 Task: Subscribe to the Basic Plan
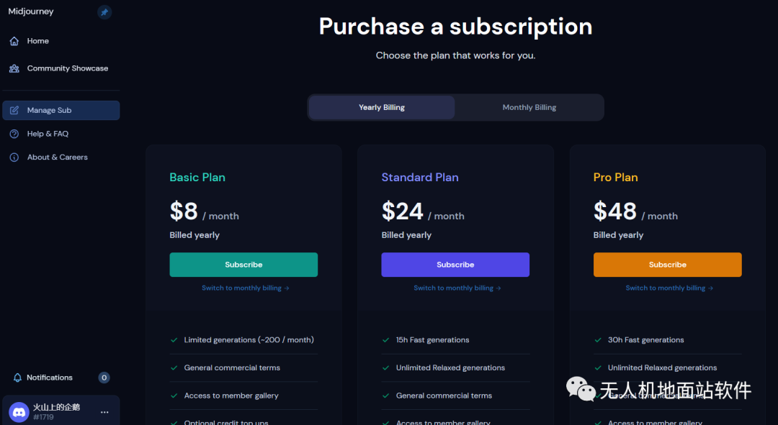point(243,265)
